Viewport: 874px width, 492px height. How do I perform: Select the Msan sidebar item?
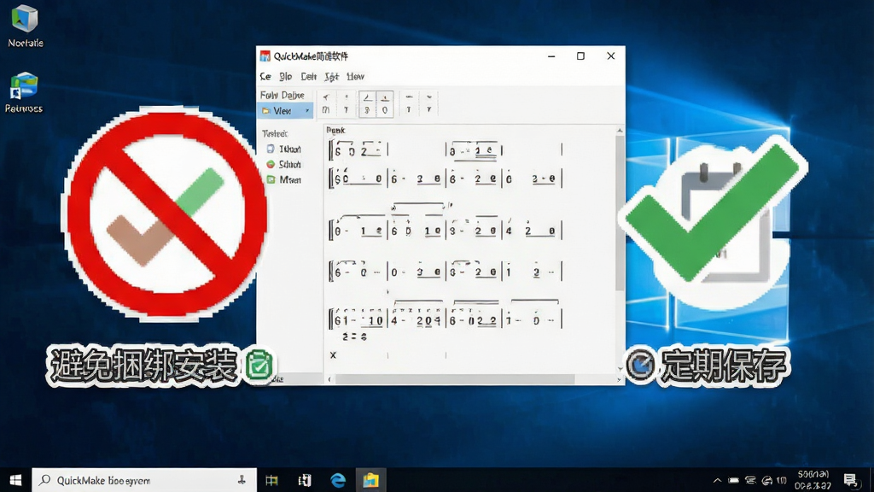tap(290, 179)
